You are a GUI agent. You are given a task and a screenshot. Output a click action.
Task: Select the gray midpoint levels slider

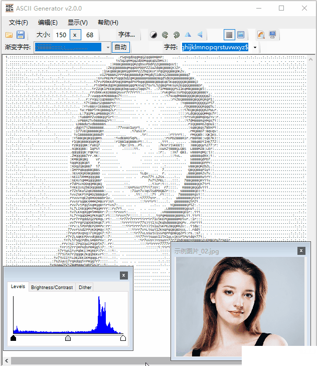[x=68, y=338]
